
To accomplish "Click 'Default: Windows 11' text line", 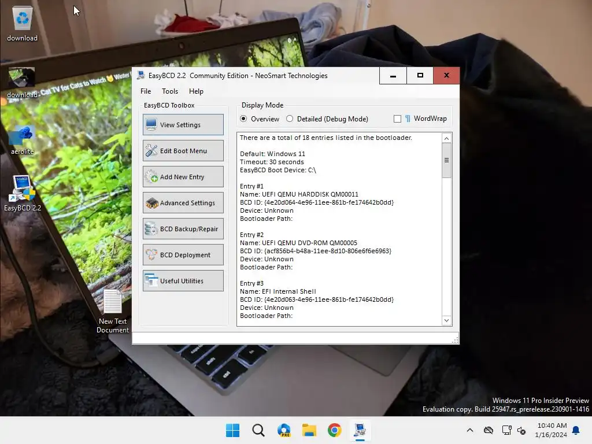I will (272, 154).
